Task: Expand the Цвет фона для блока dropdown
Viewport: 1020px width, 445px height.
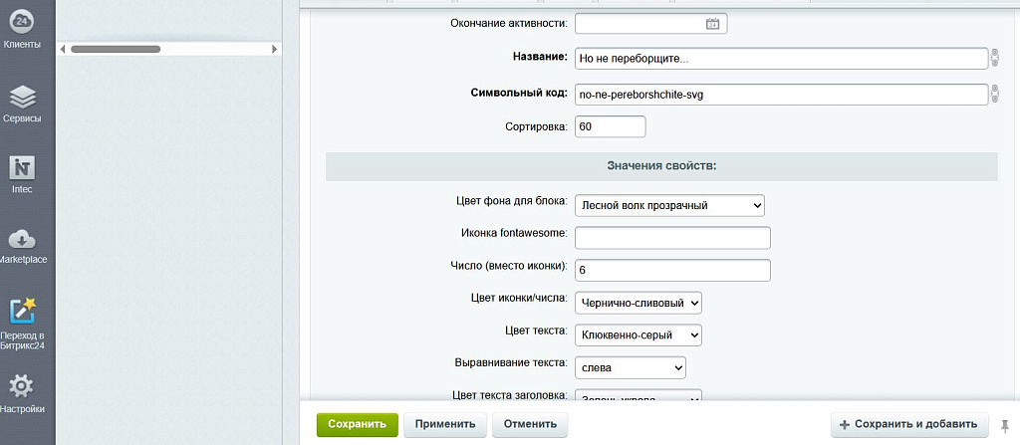Action: tap(669, 205)
